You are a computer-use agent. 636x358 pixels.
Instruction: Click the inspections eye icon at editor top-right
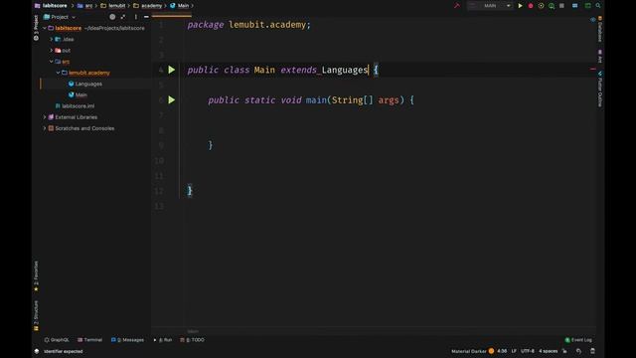point(592,20)
